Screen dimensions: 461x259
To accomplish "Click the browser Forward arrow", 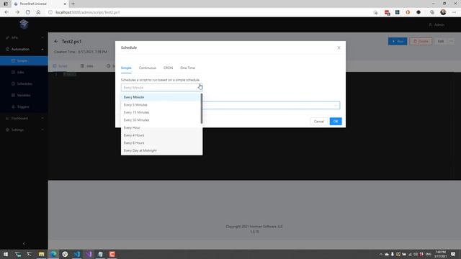I will (x=17, y=12).
